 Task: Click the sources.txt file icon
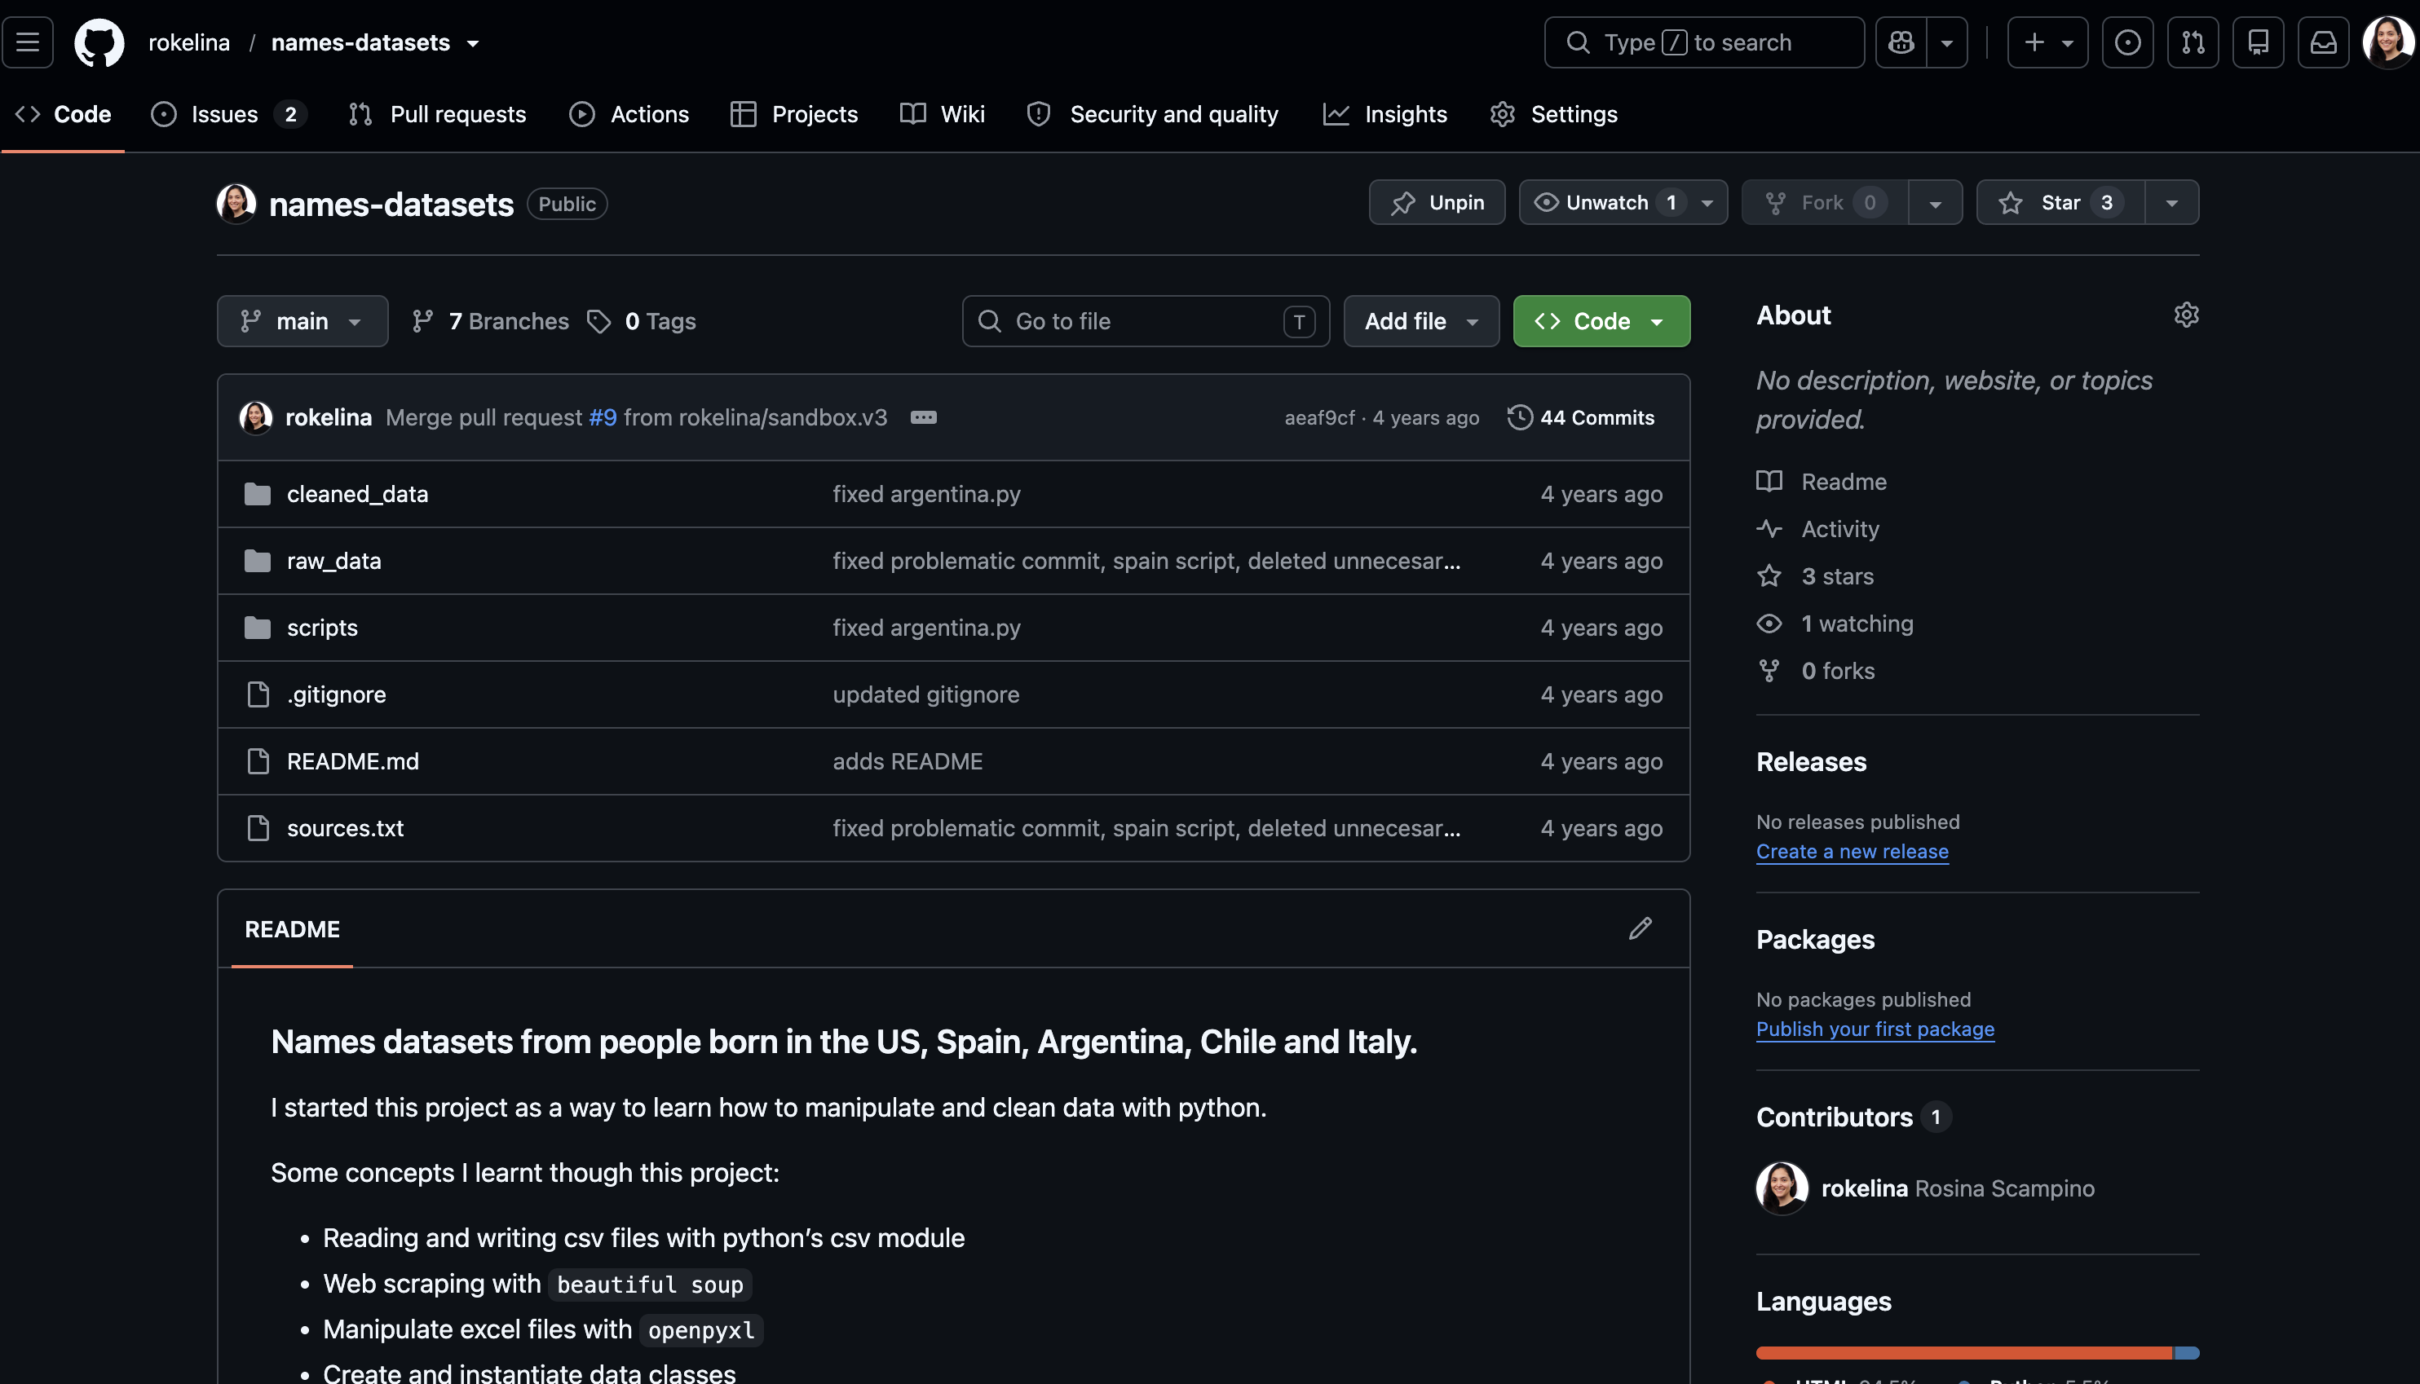point(258,828)
